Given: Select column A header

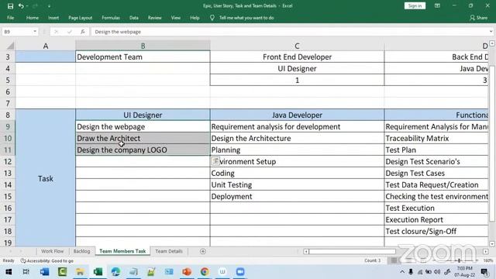Looking at the screenshot, I should tap(46, 46).
